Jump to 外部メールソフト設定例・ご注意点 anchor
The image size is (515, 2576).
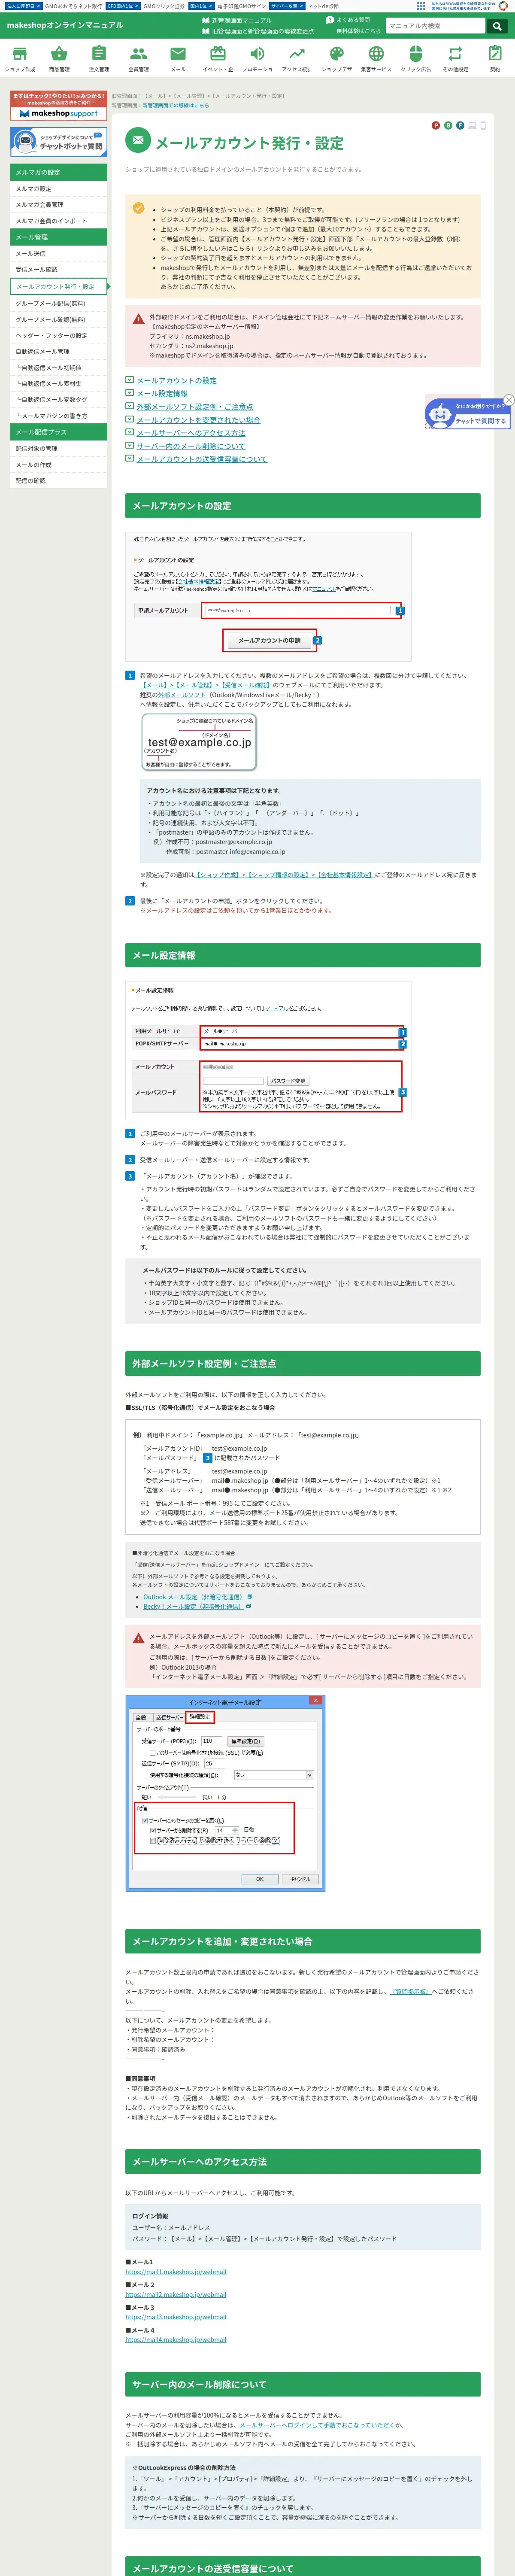(x=194, y=407)
